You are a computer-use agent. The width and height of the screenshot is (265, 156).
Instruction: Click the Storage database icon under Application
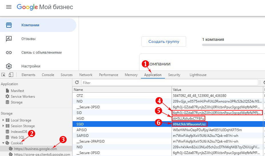point(7,102)
